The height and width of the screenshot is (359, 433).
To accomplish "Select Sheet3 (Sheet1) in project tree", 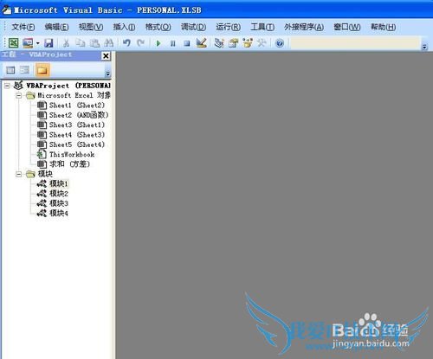I will click(x=77, y=125).
